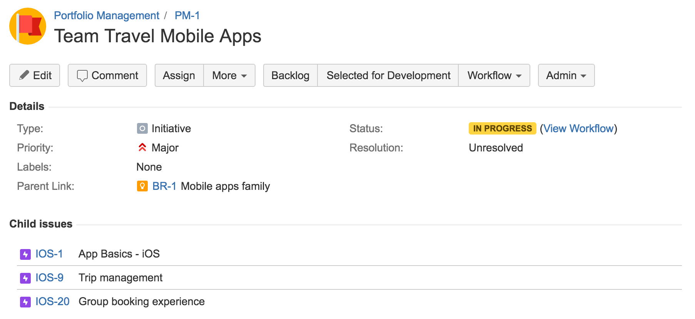Open child issue IOS-20 link
Screen dimensions: 695x319
pos(52,302)
